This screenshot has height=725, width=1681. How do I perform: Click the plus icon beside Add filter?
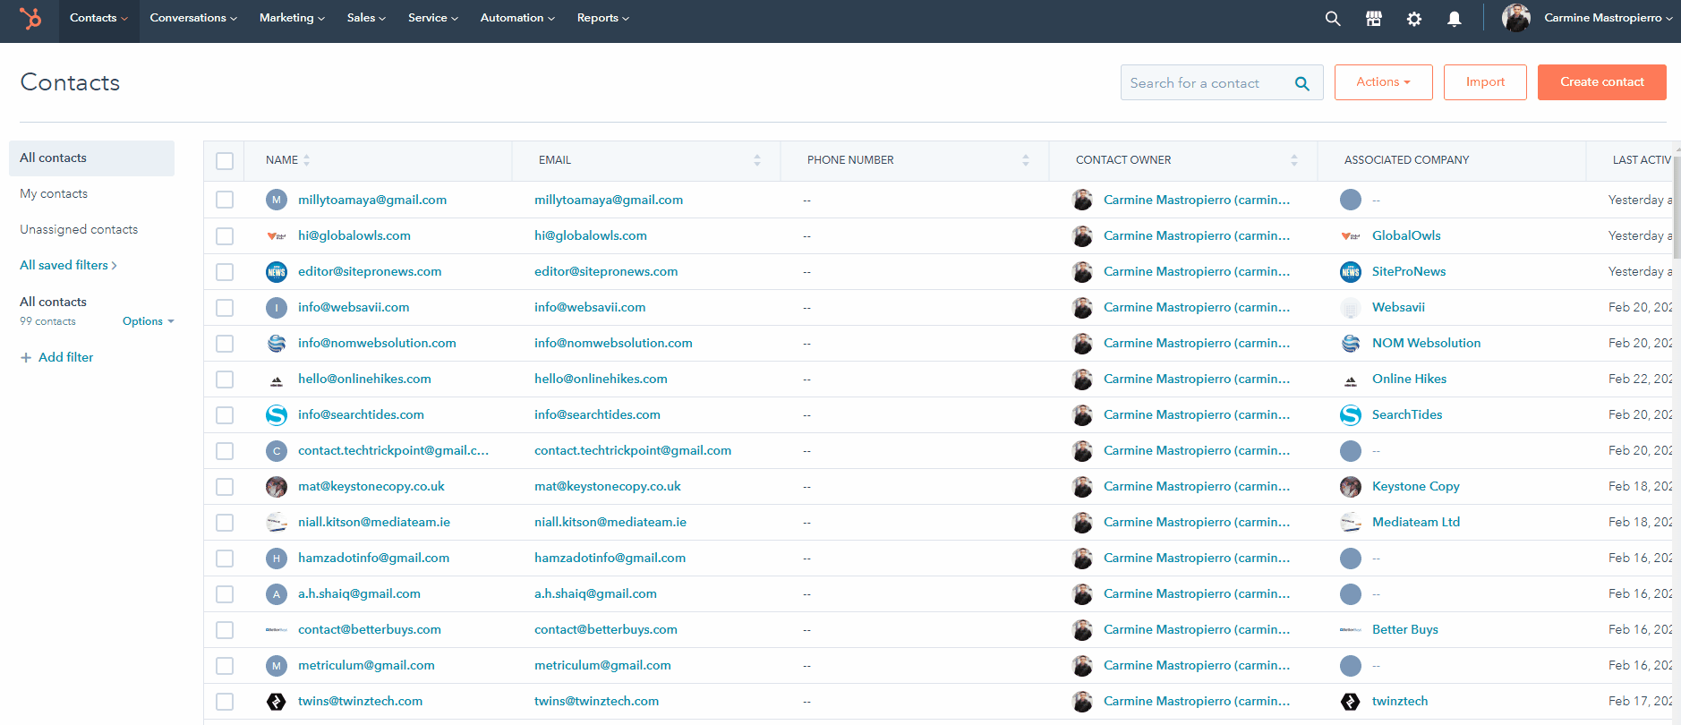(x=26, y=357)
